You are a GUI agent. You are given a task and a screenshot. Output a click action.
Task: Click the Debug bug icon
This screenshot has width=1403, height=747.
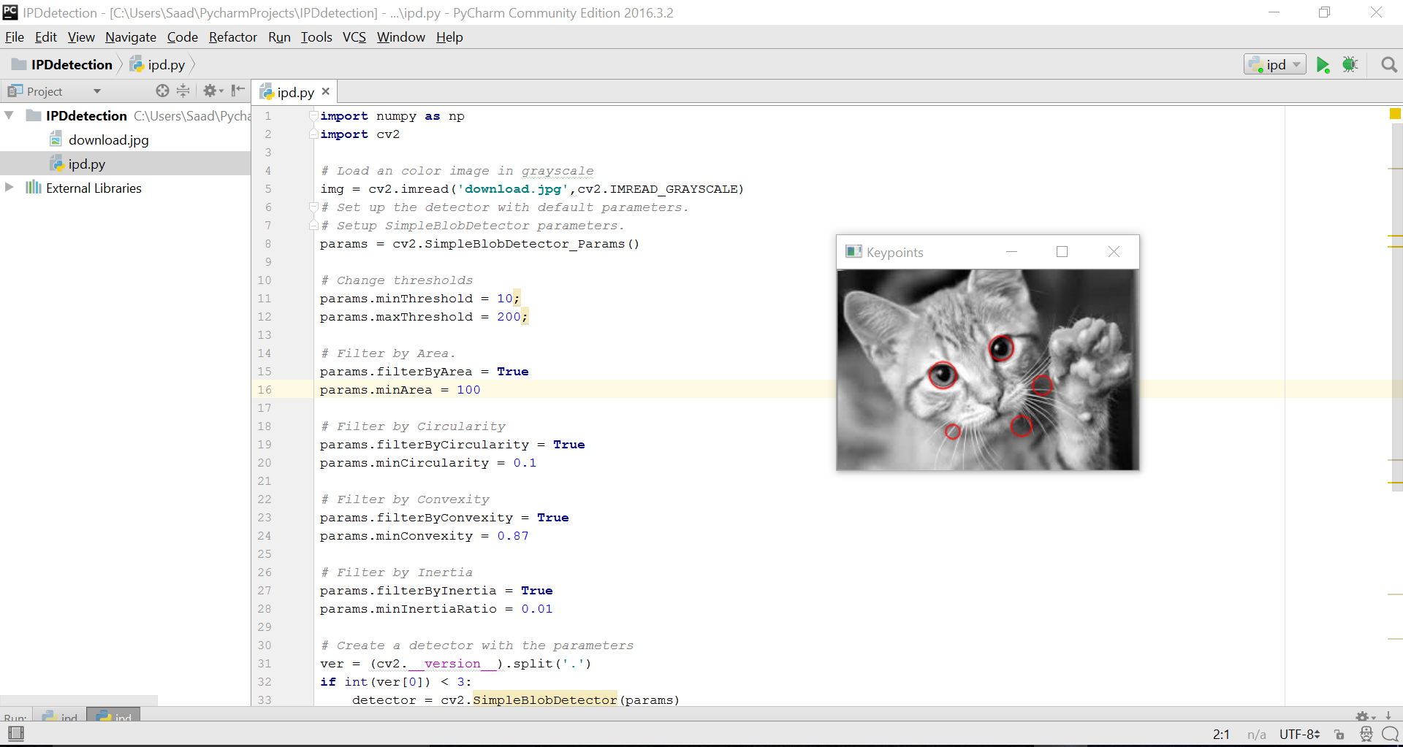(x=1350, y=65)
